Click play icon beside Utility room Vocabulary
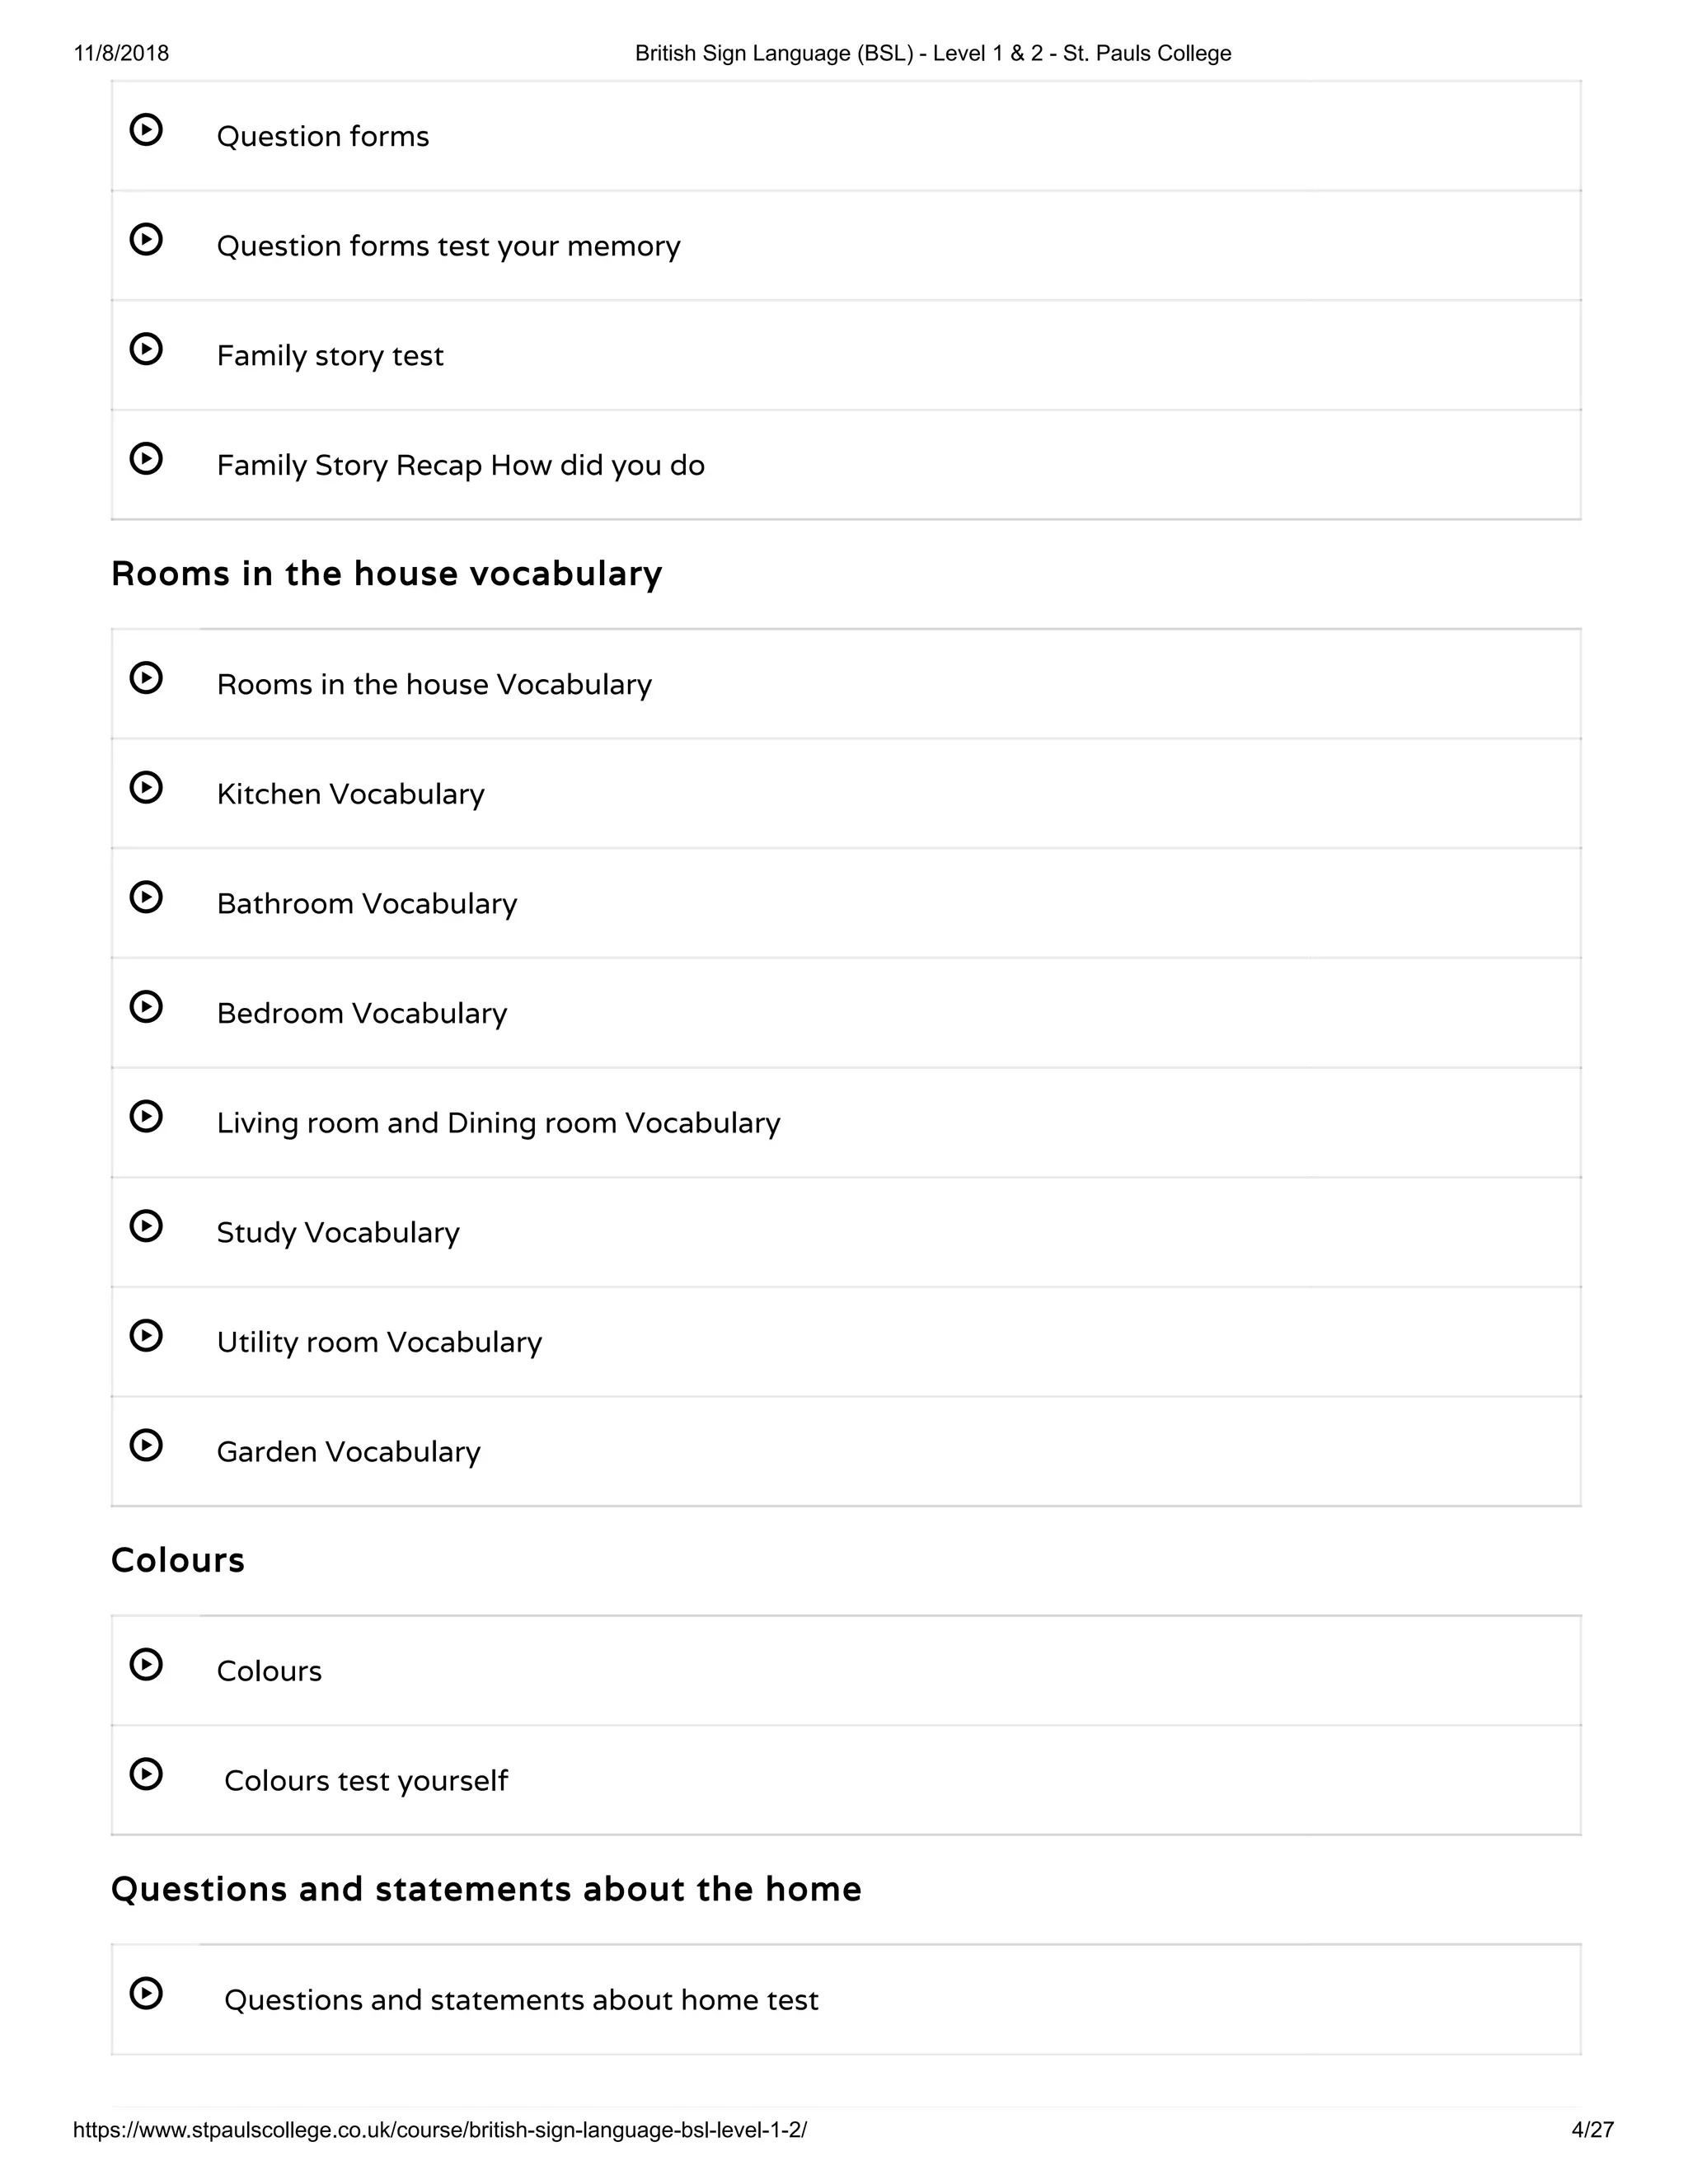Image resolution: width=1688 pixels, height=2184 pixels. (x=146, y=1336)
